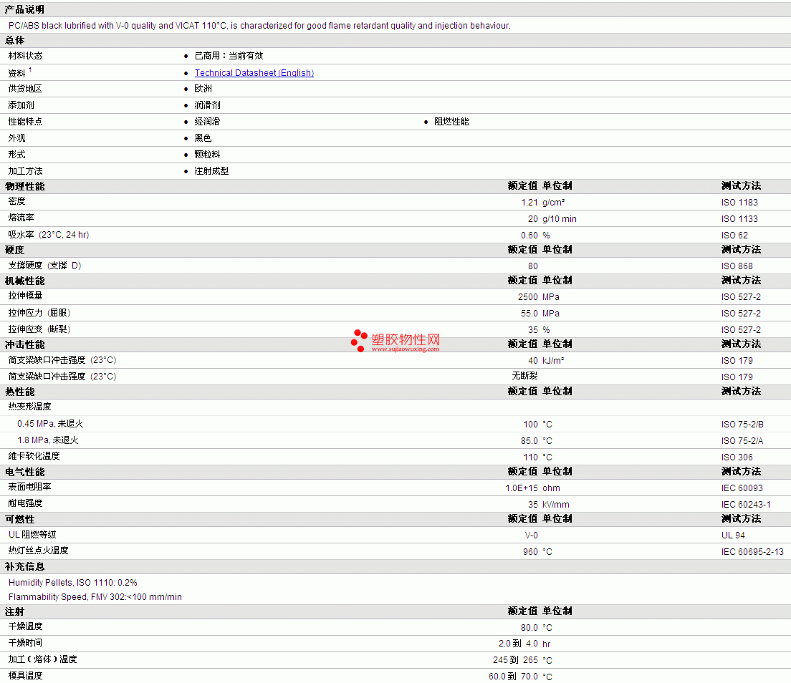This screenshot has height=683, width=791.
Task: Click the 无断裂 impact value
Action: click(x=524, y=376)
